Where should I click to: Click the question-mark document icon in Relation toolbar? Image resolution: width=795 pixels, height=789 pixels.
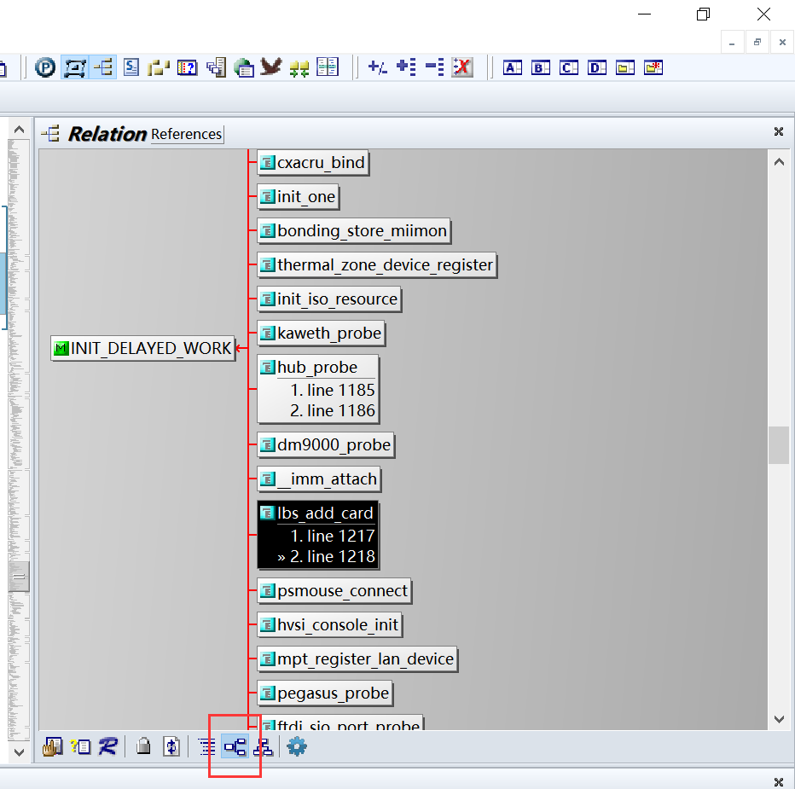click(80, 746)
